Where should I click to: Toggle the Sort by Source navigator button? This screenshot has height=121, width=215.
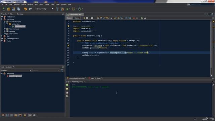pyautogui.click(x=34, y=115)
